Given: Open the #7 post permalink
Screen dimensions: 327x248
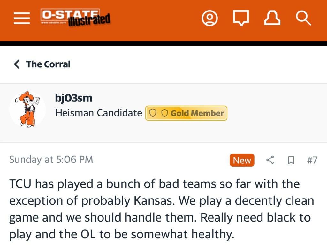Looking at the screenshot, I should click(x=312, y=160).
